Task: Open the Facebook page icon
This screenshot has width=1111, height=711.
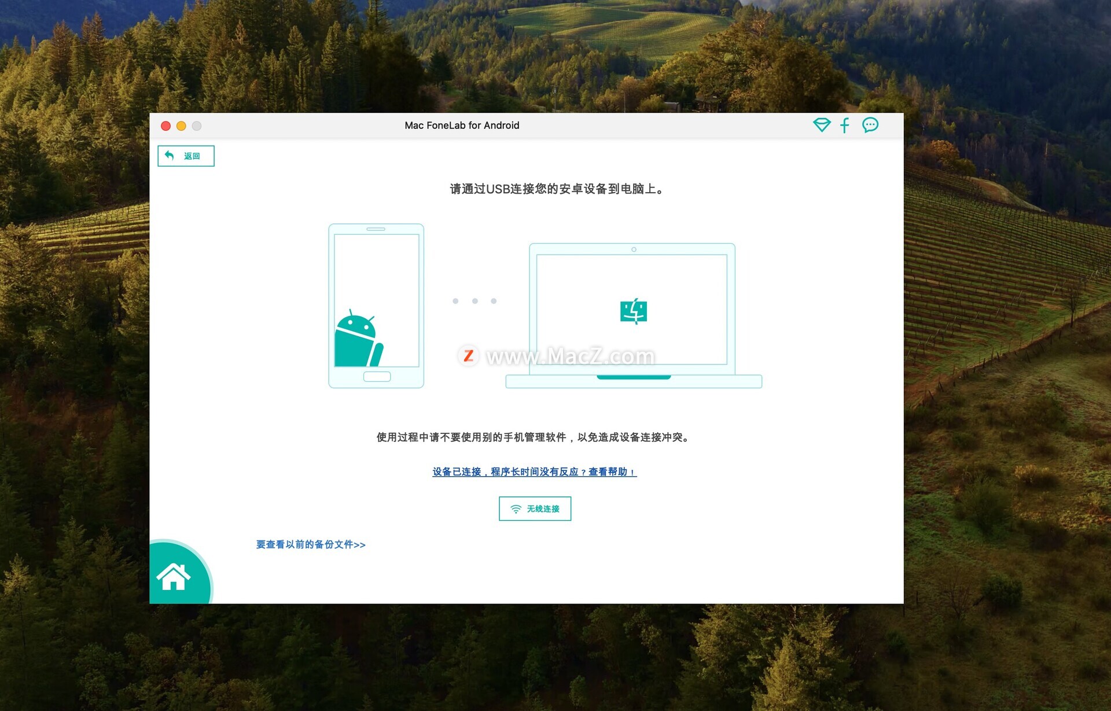Action: pos(845,125)
